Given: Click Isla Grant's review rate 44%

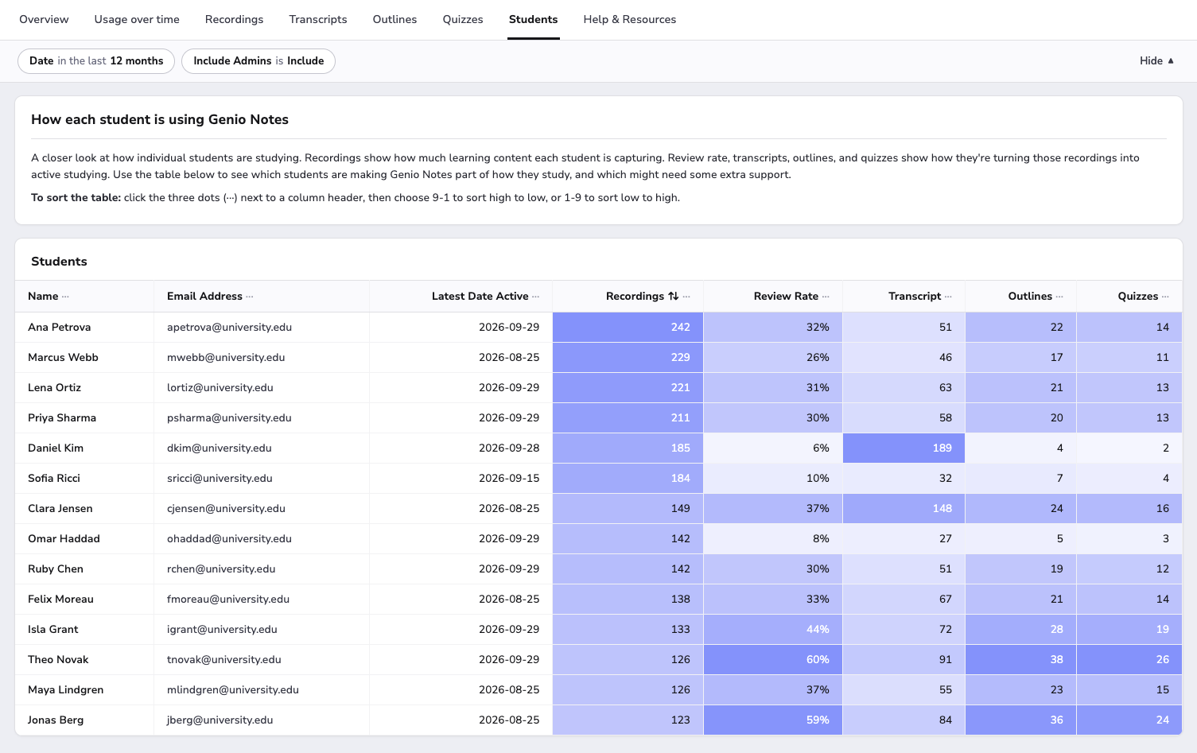Looking at the screenshot, I should [x=818, y=629].
